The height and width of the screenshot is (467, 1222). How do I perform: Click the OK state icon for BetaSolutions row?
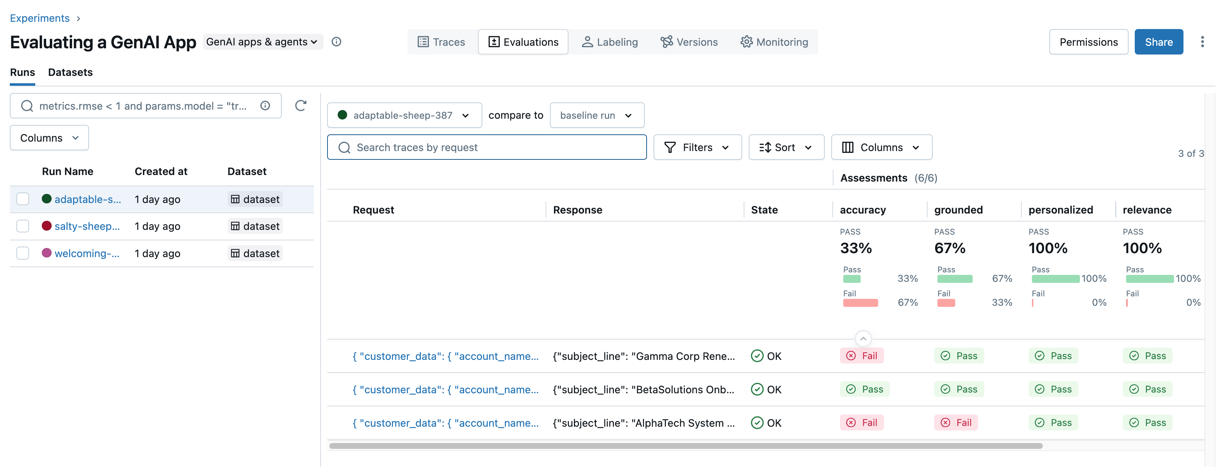[757, 389]
